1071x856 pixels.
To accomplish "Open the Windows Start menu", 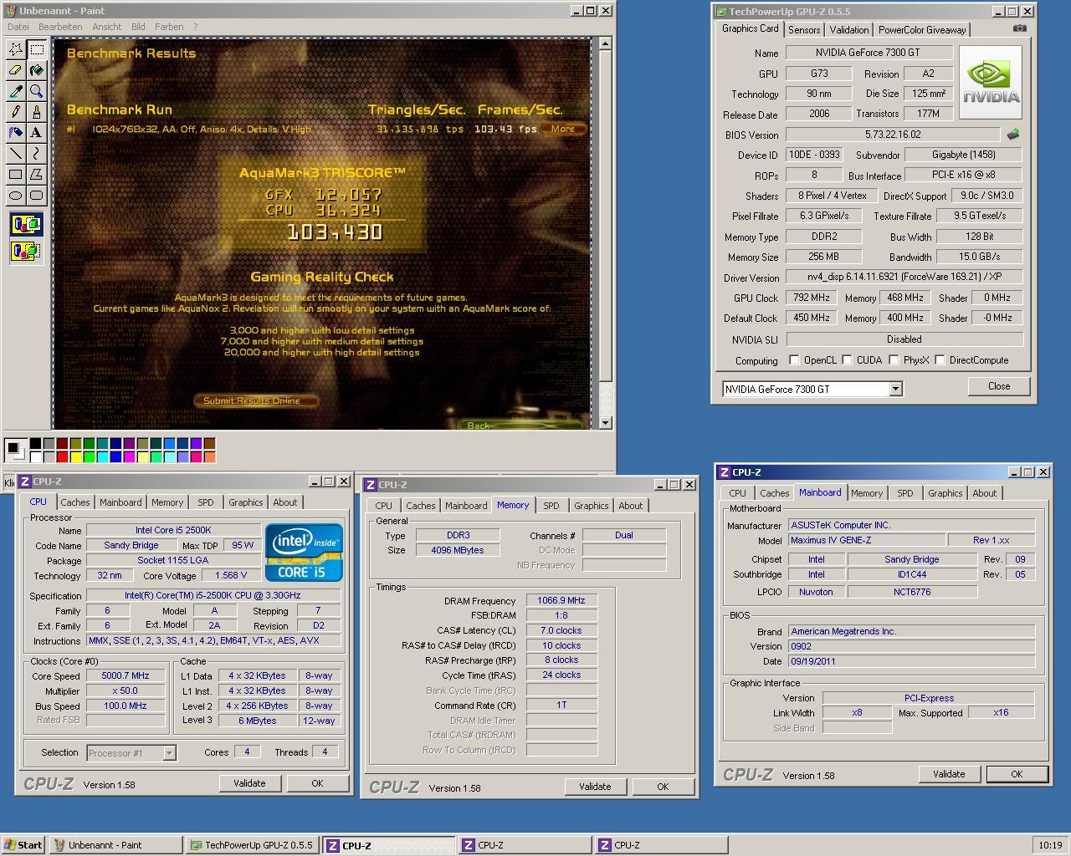I will 23,845.
